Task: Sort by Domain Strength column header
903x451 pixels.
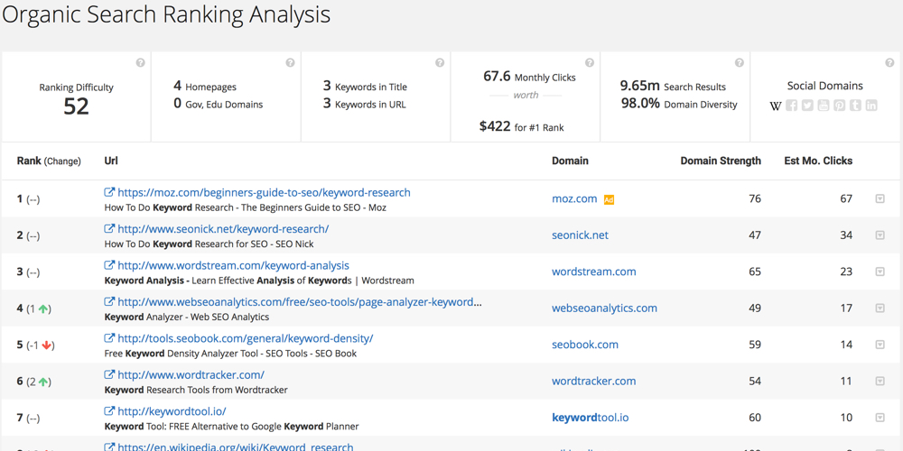Action: [x=721, y=161]
